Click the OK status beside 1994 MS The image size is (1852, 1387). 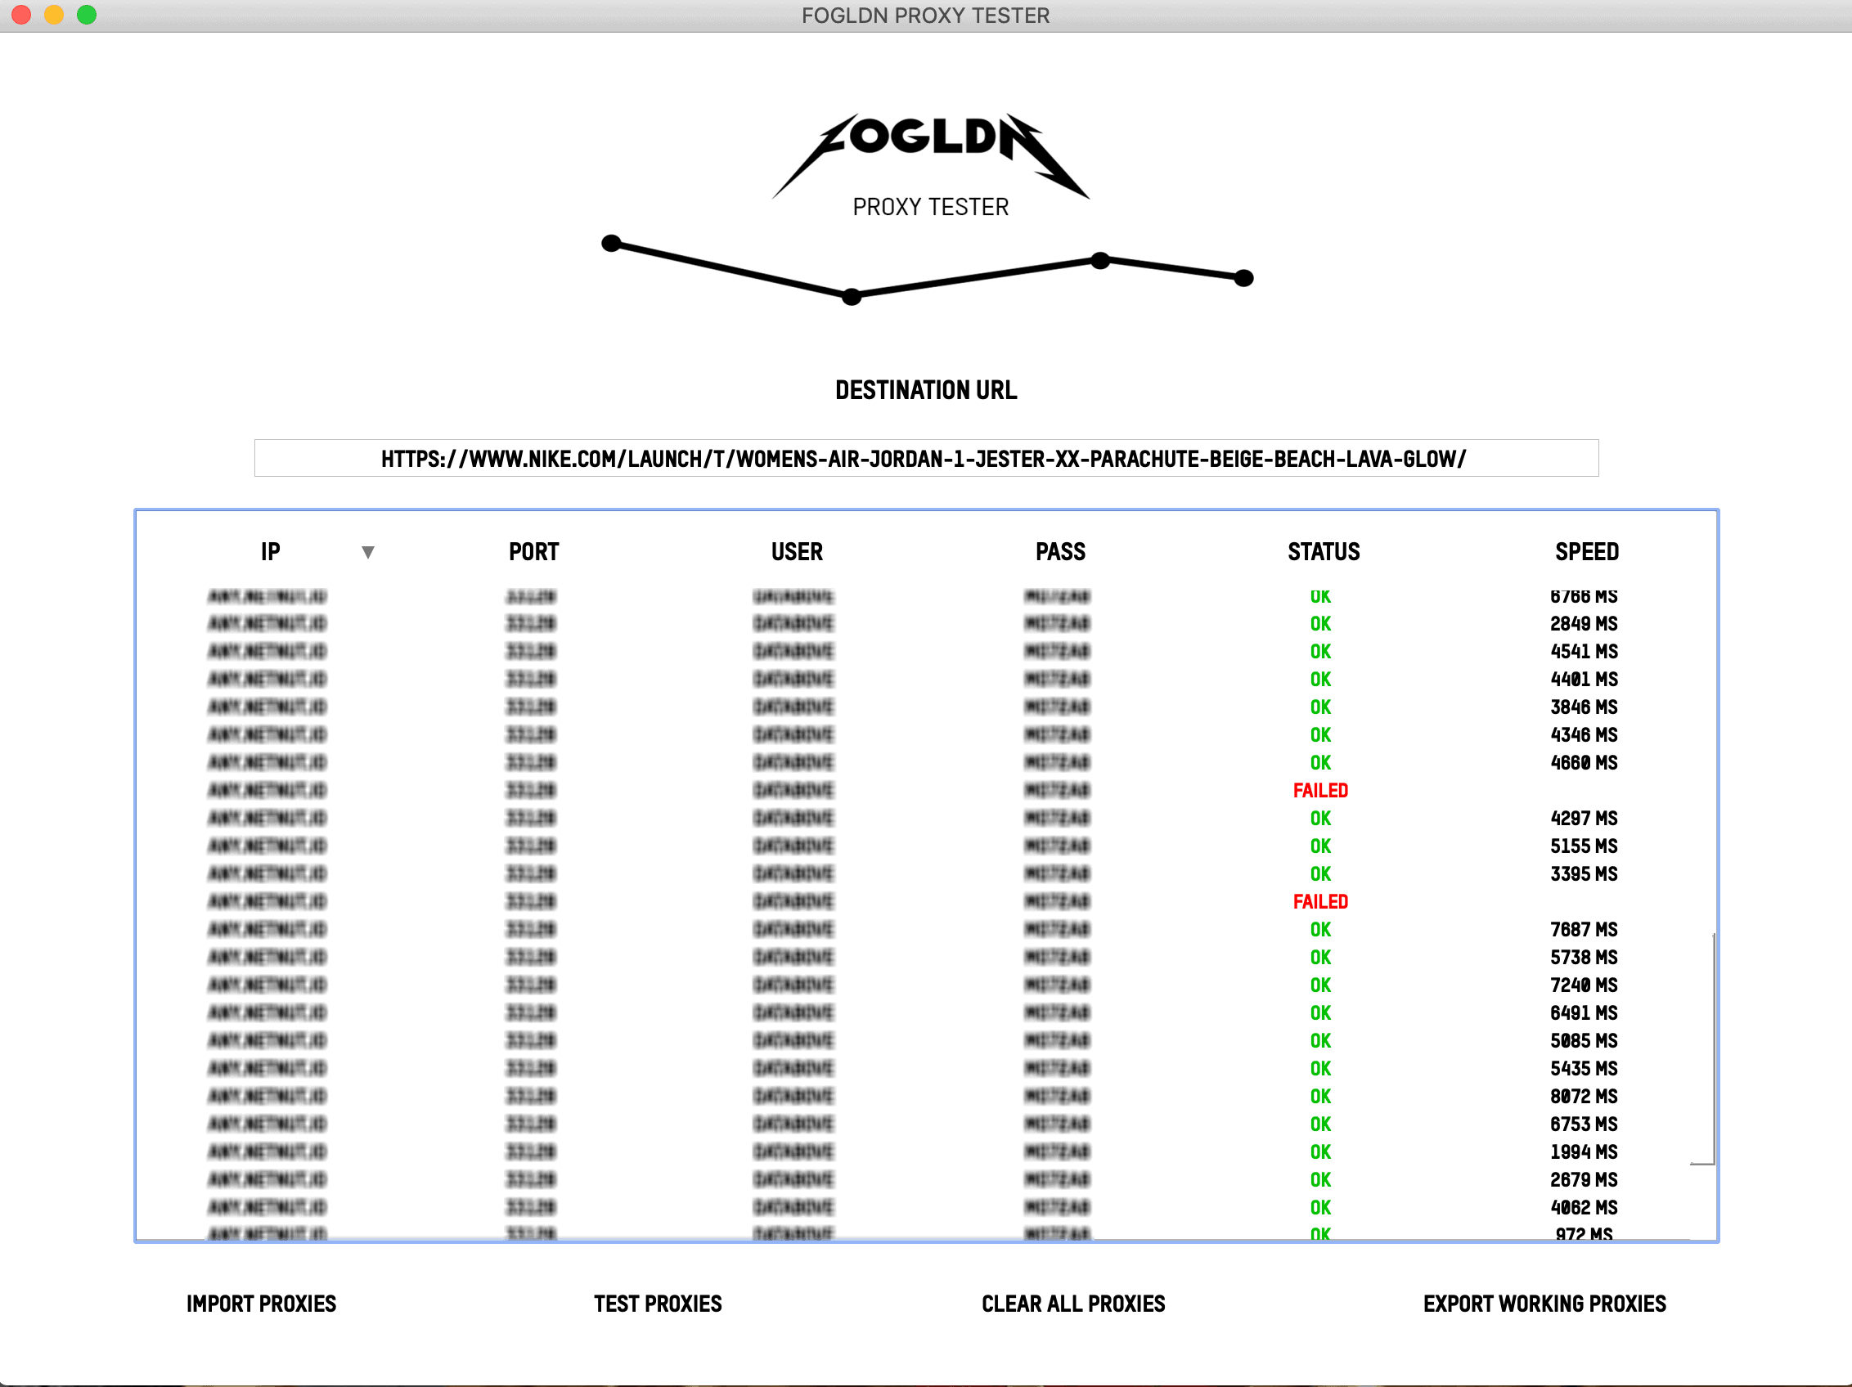(x=1320, y=1151)
